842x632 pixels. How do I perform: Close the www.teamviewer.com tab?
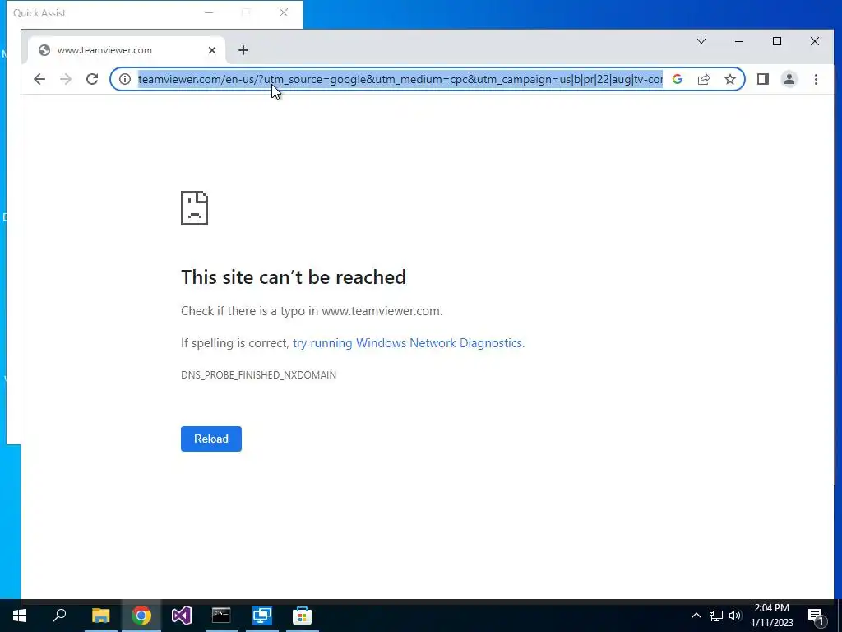[x=212, y=50]
